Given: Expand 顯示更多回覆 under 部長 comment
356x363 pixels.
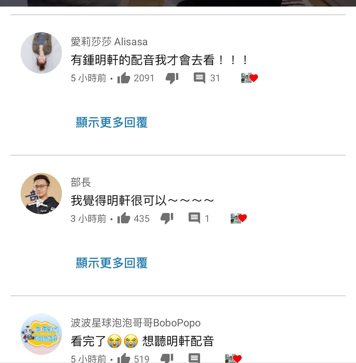Looking at the screenshot, I should pos(112,263).
